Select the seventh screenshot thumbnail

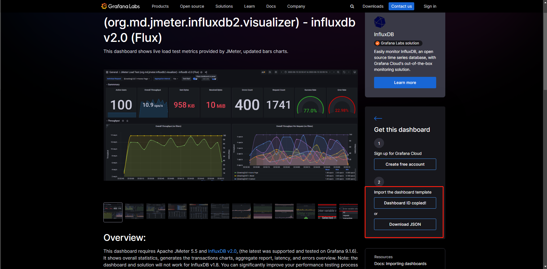click(x=241, y=211)
